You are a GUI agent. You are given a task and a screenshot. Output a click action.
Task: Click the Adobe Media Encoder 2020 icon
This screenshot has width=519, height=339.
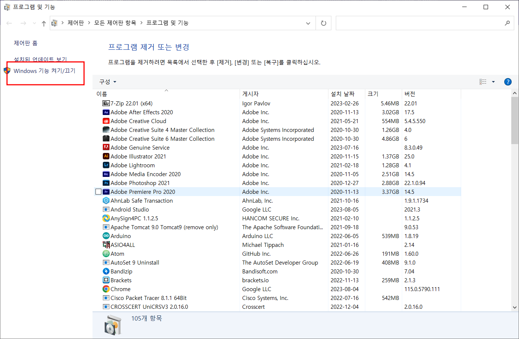tap(106, 174)
